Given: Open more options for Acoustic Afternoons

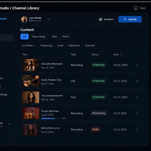Looking at the screenshot, I should coord(137,65).
